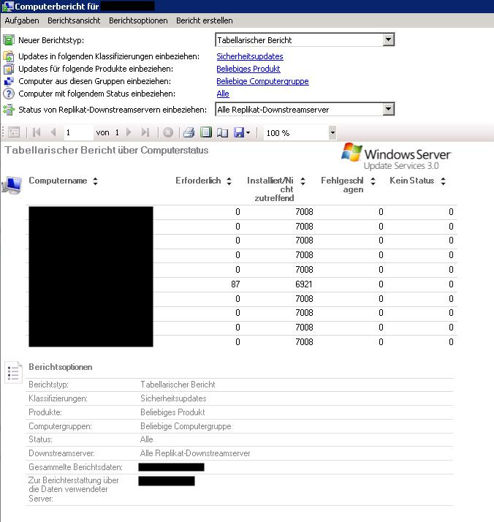This screenshot has height=522, width=494.
Task: Sort by Installiert/Nicht zutreffend column arrows
Action: click(303, 181)
